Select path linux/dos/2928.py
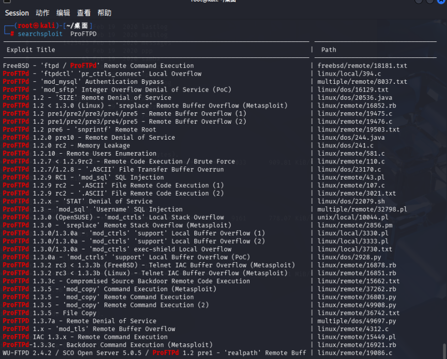This screenshot has height=359, width=447. click(x=349, y=257)
